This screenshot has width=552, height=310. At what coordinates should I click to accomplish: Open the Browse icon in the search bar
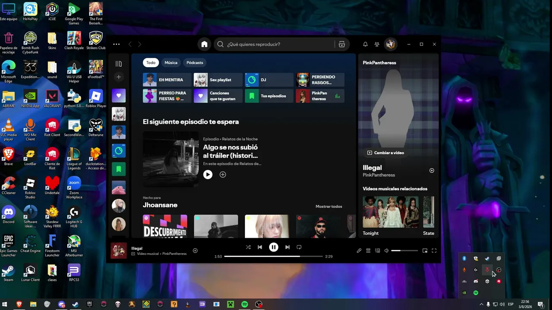tap(342, 44)
